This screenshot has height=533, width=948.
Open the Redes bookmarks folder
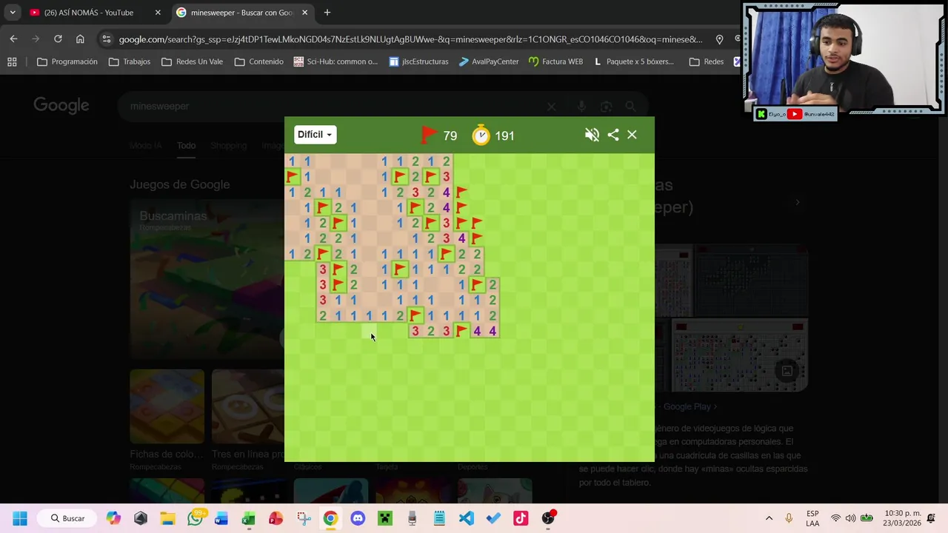[707, 61]
